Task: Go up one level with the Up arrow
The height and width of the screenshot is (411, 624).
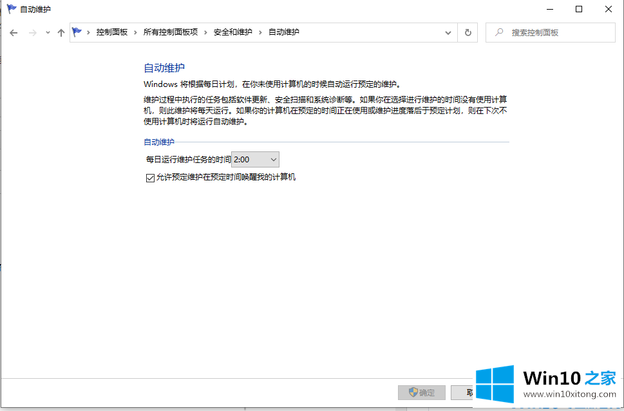Action: point(61,33)
